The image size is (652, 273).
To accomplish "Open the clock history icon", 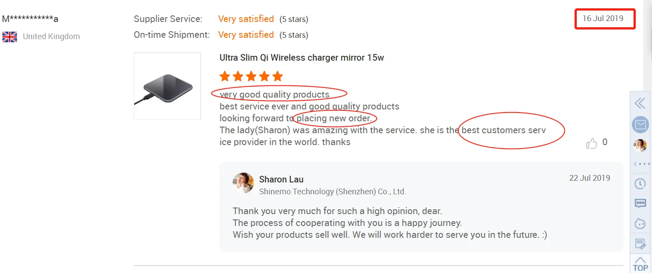I will (640, 183).
